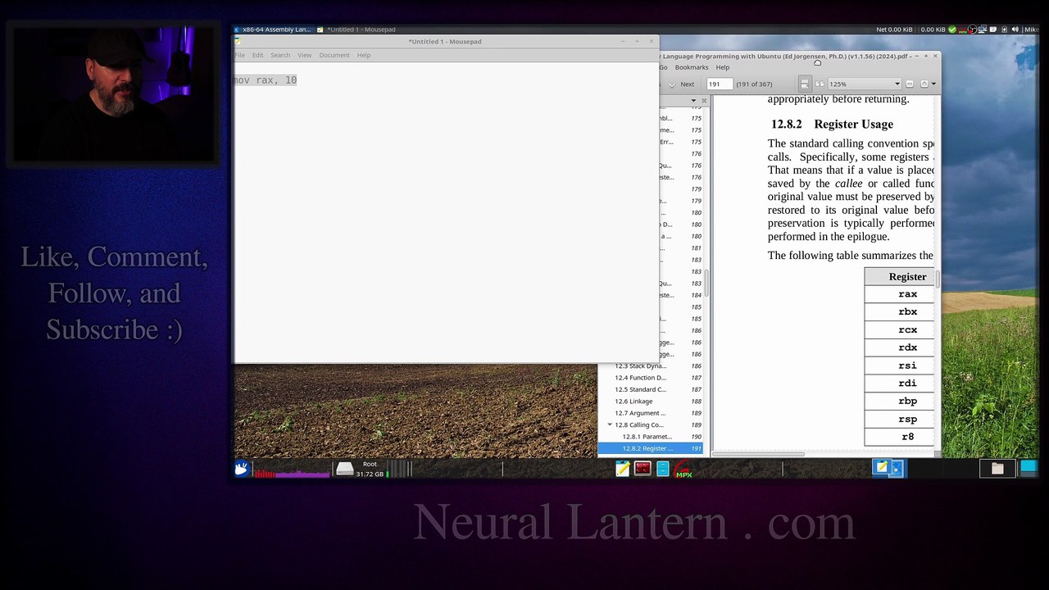Open the Mike user menu in top panel
The image size is (1049, 590).
click(x=1031, y=29)
